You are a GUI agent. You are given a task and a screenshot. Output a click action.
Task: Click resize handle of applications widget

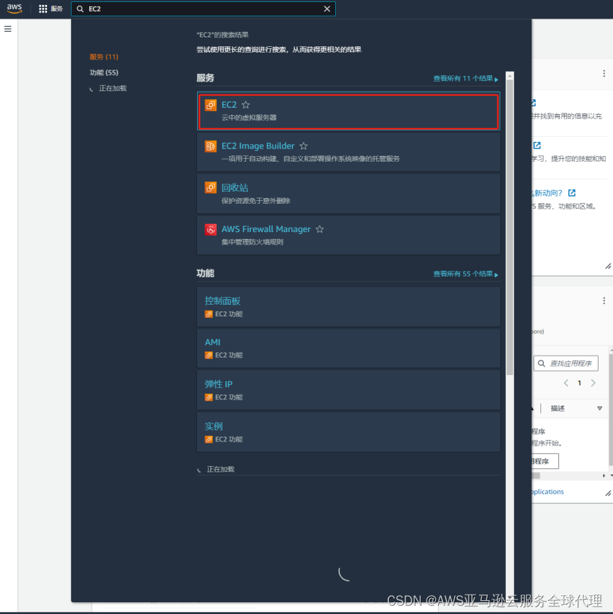(608, 493)
